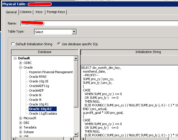Open the Foreign Keys tab
Viewport: 178px width, 140px height.
(56, 12)
